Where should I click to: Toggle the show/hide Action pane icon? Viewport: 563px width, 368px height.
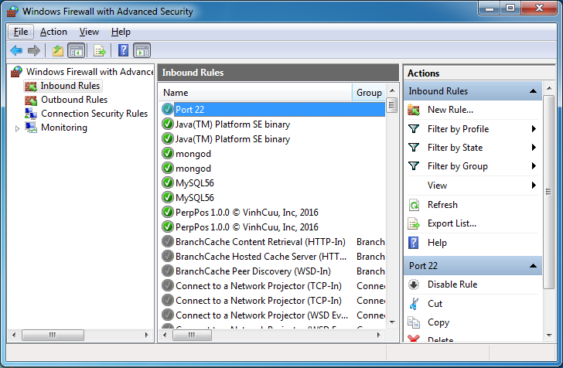pyautogui.click(x=142, y=50)
